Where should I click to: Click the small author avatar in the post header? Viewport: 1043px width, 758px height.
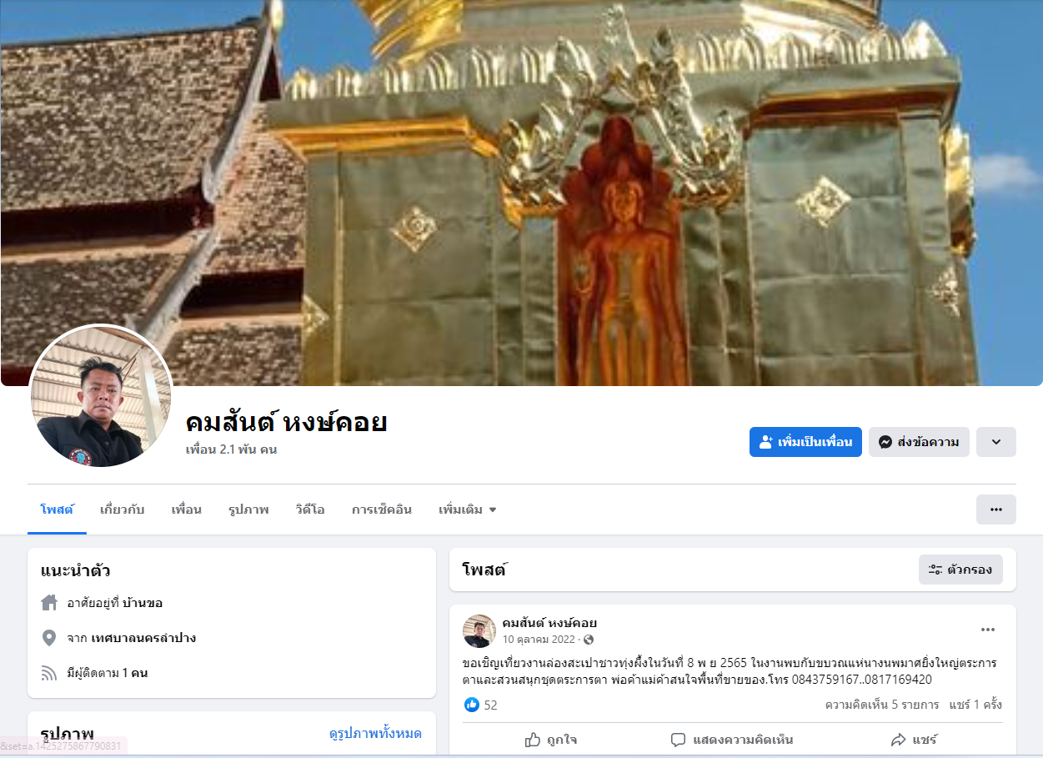click(479, 631)
